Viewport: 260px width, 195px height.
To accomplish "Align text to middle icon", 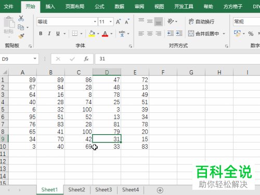I will pyautogui.click(x=150, y=21).
